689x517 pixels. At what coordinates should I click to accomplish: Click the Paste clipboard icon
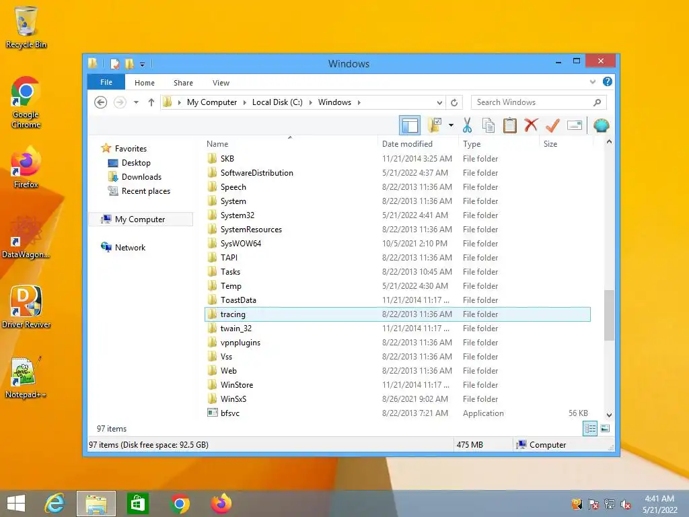coord(510,125)
